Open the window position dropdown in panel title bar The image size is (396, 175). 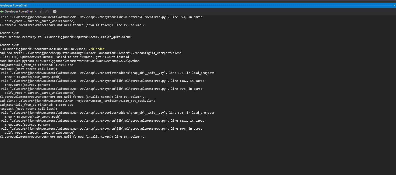pos(395,5)
